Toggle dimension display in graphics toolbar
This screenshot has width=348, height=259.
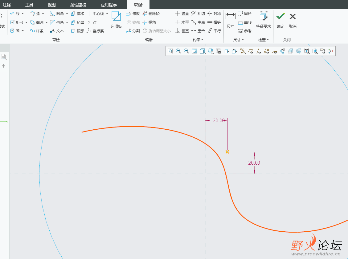[x=307, y=51]
